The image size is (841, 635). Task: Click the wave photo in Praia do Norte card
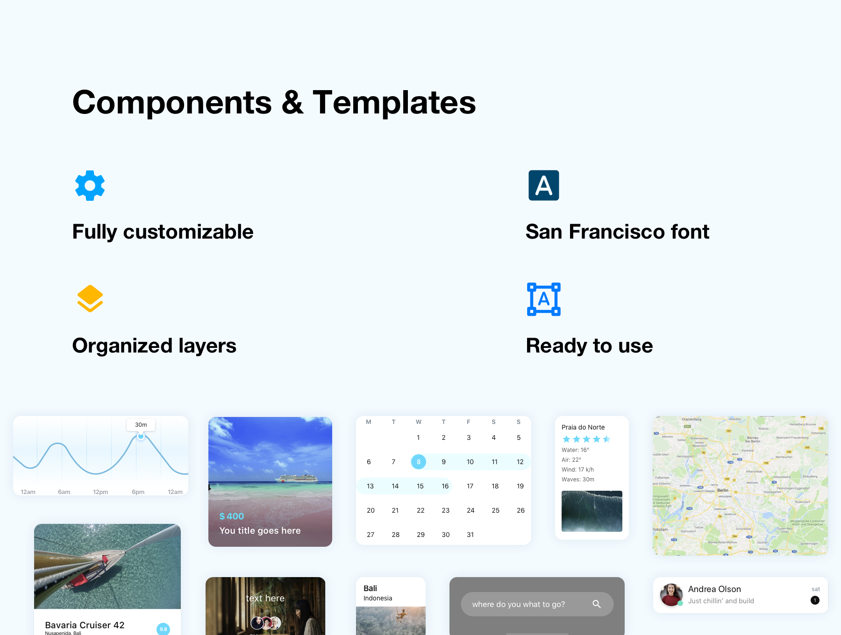click(592, 511)
